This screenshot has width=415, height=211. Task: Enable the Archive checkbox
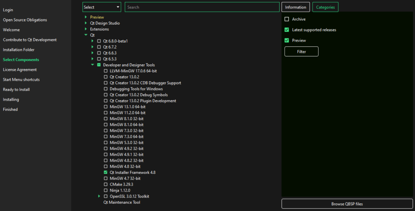(287, 19)
